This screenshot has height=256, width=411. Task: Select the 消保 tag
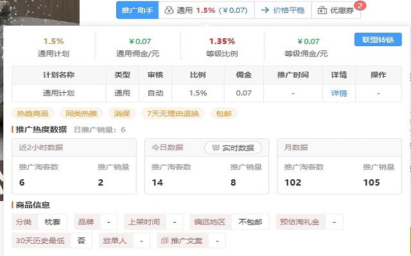[x=122, y=113]
